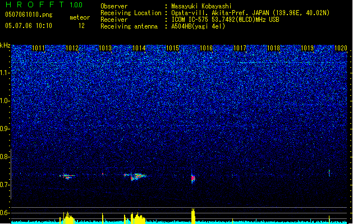
Task: Click the meteor count value 12
Action: 81,26
